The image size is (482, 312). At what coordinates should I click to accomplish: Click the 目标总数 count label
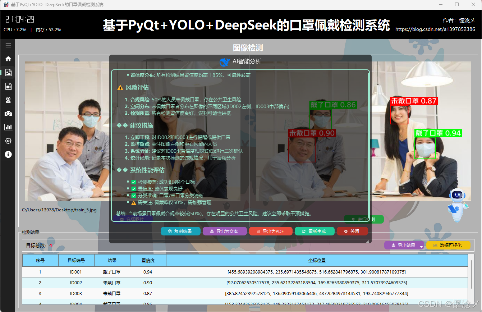[39, 246]
